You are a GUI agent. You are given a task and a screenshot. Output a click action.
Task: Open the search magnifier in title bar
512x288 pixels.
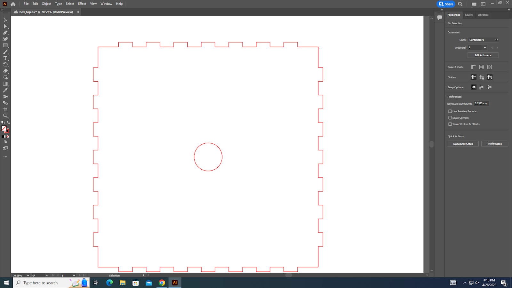click(460, 4)
